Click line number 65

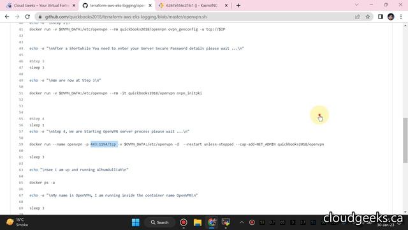point(21,183)
